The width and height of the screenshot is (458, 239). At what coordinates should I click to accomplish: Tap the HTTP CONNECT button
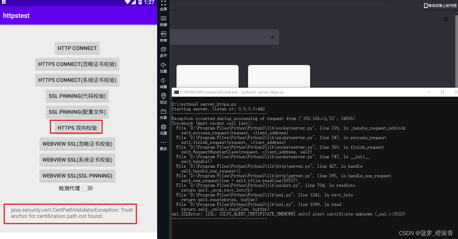(77, 48)
